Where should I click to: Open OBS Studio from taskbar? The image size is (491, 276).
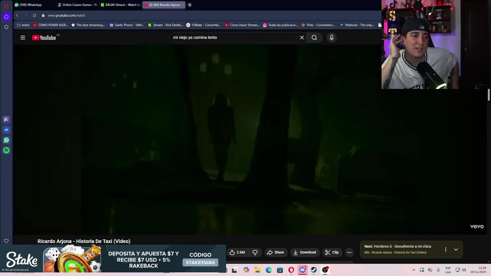(x=325, y=270)
